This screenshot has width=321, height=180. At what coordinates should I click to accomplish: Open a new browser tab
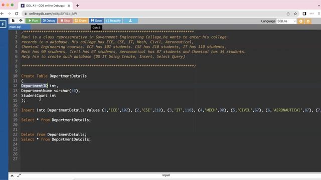pyautogui.click(x=78, y=5)
